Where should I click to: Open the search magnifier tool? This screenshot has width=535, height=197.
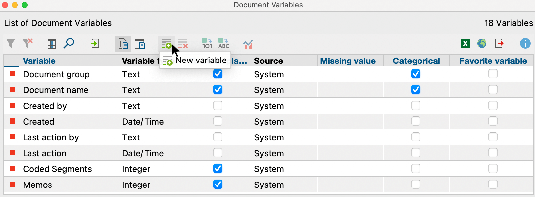point(69,43)
